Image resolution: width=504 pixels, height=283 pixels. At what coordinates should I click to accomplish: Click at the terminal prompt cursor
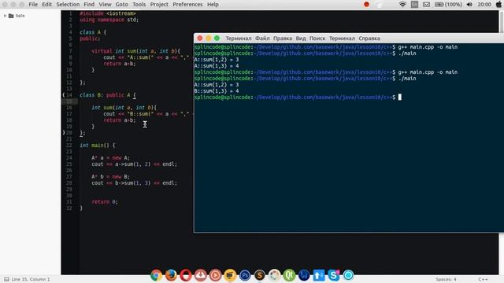[x=400, y=97]
